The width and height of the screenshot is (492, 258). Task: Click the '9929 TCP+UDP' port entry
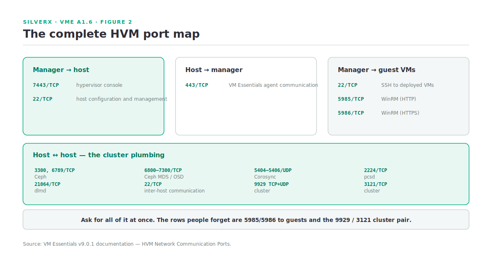271,184
